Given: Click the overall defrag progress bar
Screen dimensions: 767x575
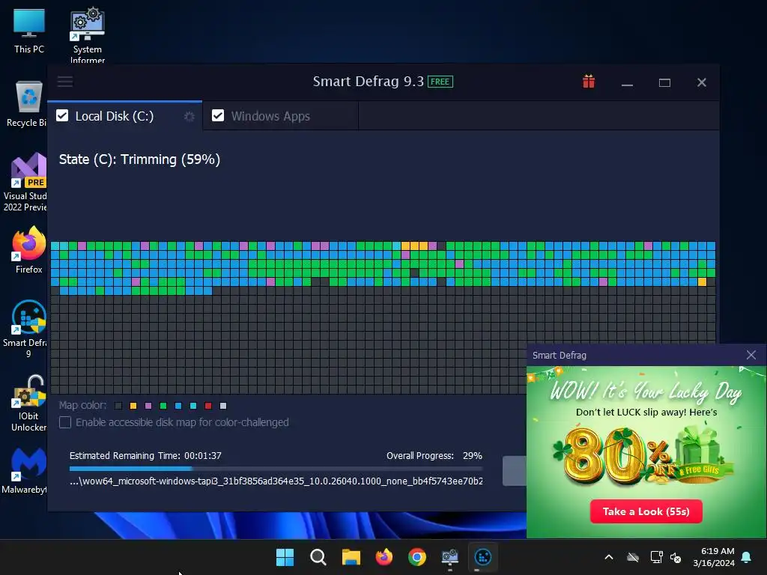Looking at the screenshot, I should tap(276, 469).
